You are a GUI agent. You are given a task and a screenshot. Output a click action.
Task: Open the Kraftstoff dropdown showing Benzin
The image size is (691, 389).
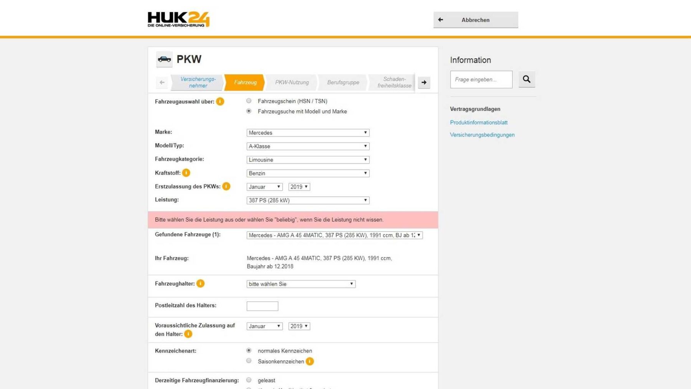308,173
